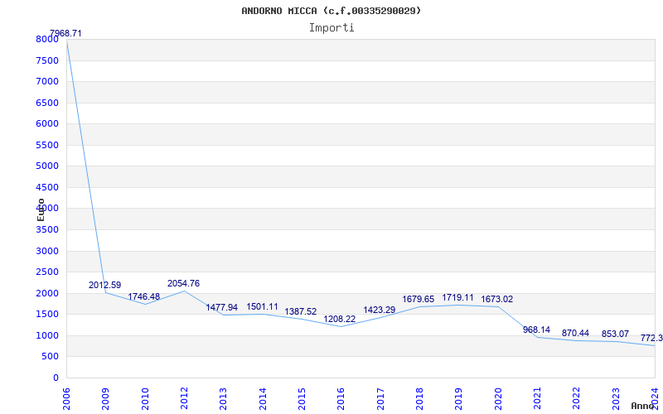Select data label 1387.52
The width and height of the screenshot is (663, 414).
click(x=301, y=312)
